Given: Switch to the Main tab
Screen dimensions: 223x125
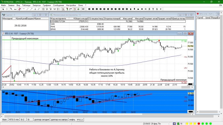Looking at the screenshot, I should [4, 119].
